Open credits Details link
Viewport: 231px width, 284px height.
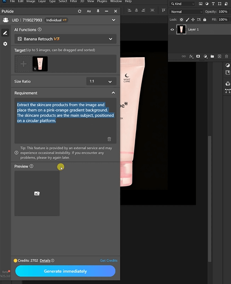click(x=45, y=260)
